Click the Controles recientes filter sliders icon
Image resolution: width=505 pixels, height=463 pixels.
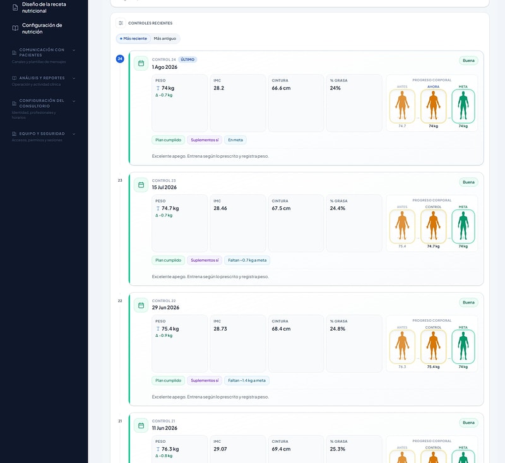coord(121,23)
